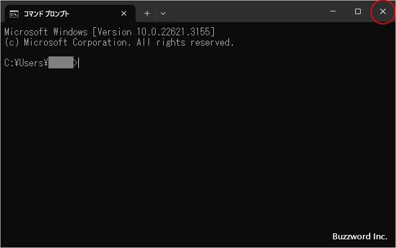Expand the new-tab profile dropdown chevron

coord(163,14)
